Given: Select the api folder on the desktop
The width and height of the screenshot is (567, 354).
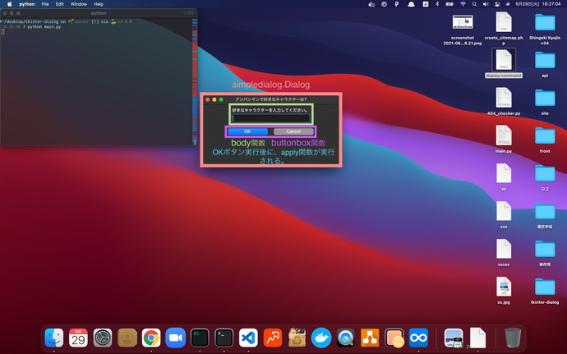Looking at the screenshot, I should [x=545, y=64].
